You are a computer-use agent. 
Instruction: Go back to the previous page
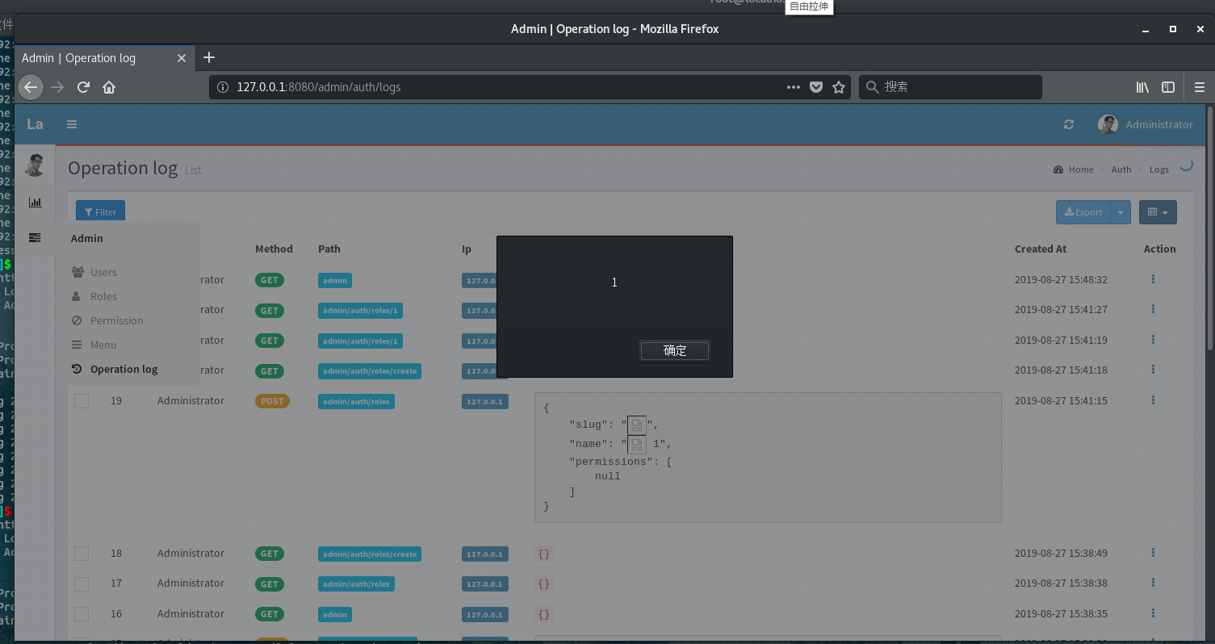tap(31, 87)
